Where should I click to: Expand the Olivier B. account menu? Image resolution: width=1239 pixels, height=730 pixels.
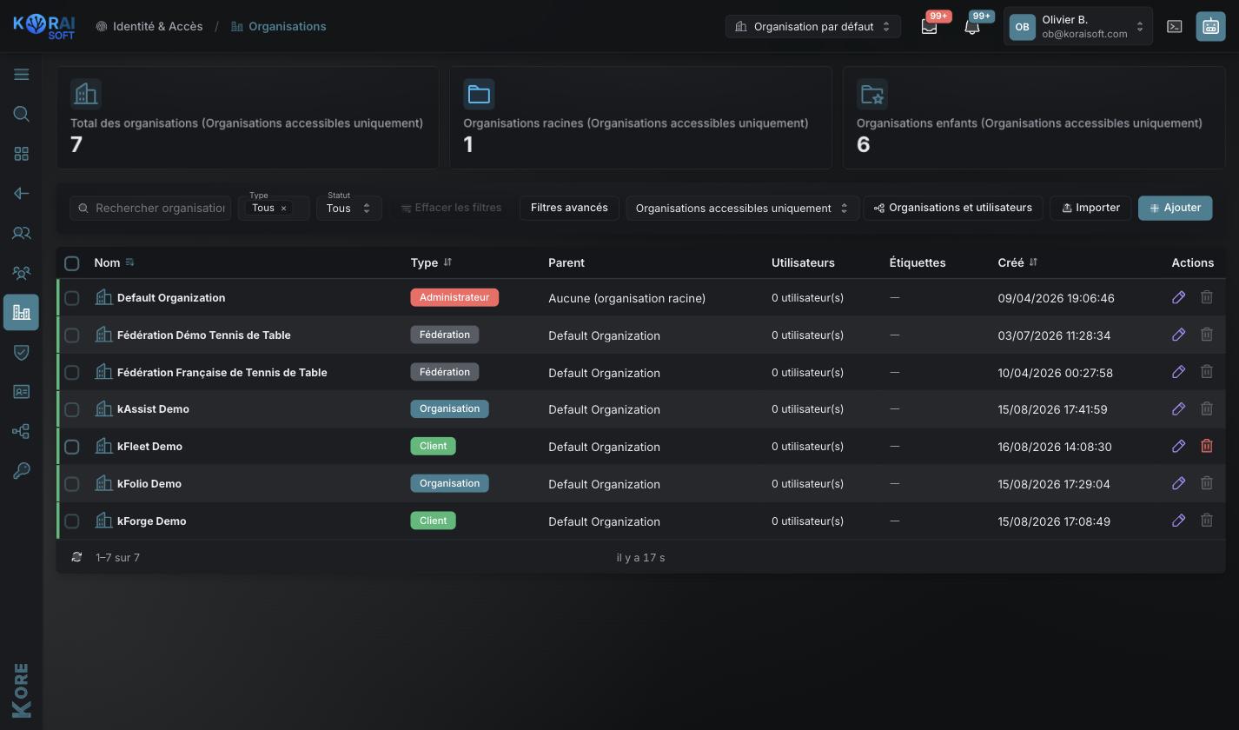(x=1078, y=26)
